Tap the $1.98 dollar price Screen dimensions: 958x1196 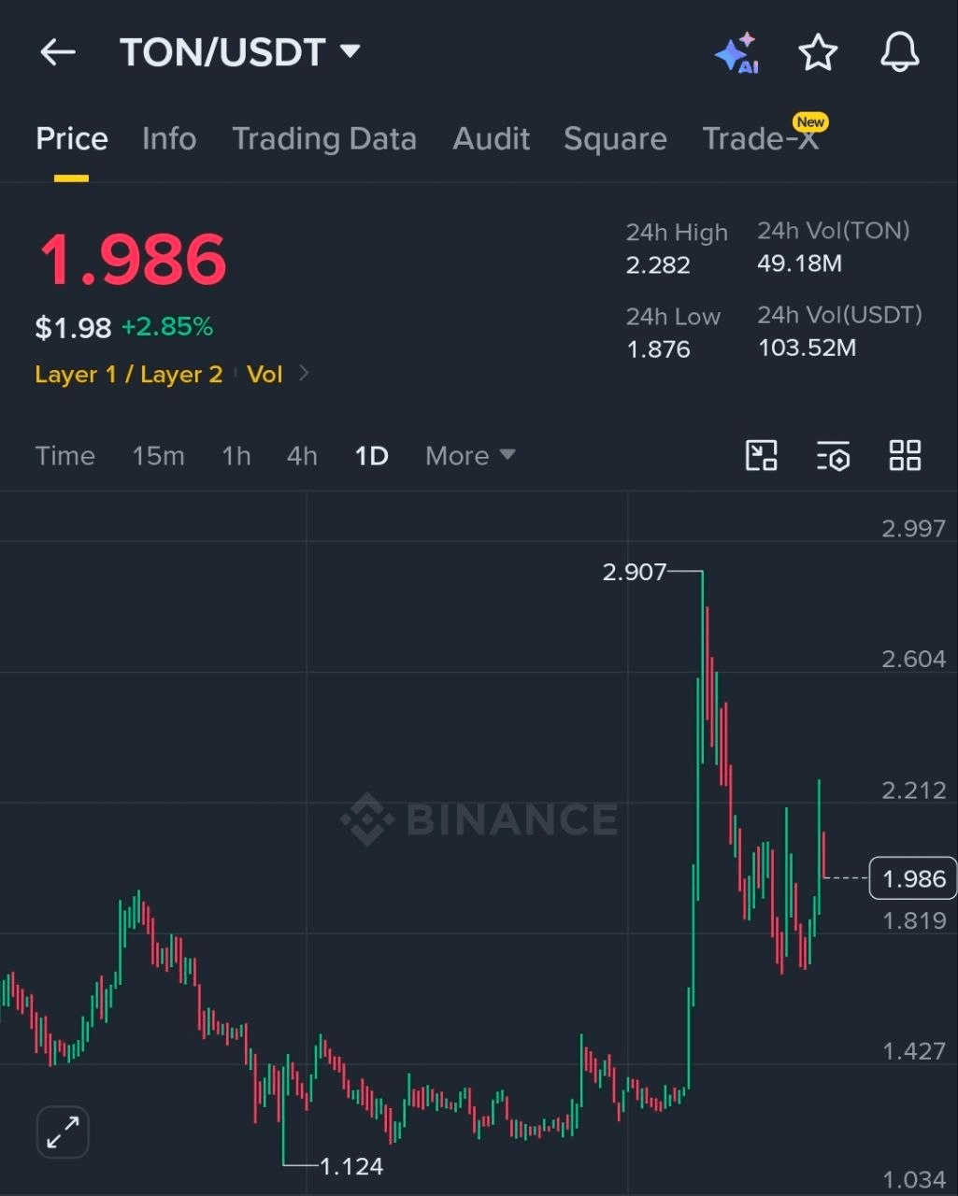(x=73, y=328)
